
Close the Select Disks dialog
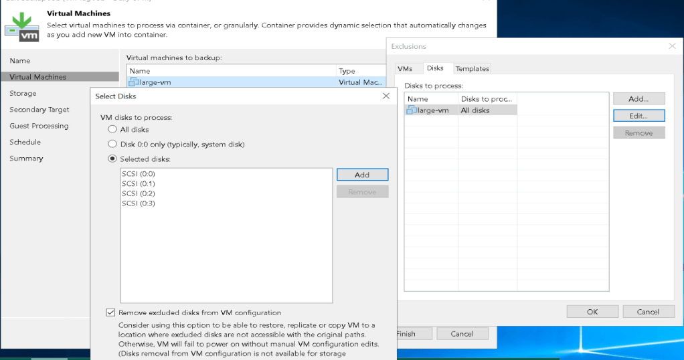(x=386, y=96)
